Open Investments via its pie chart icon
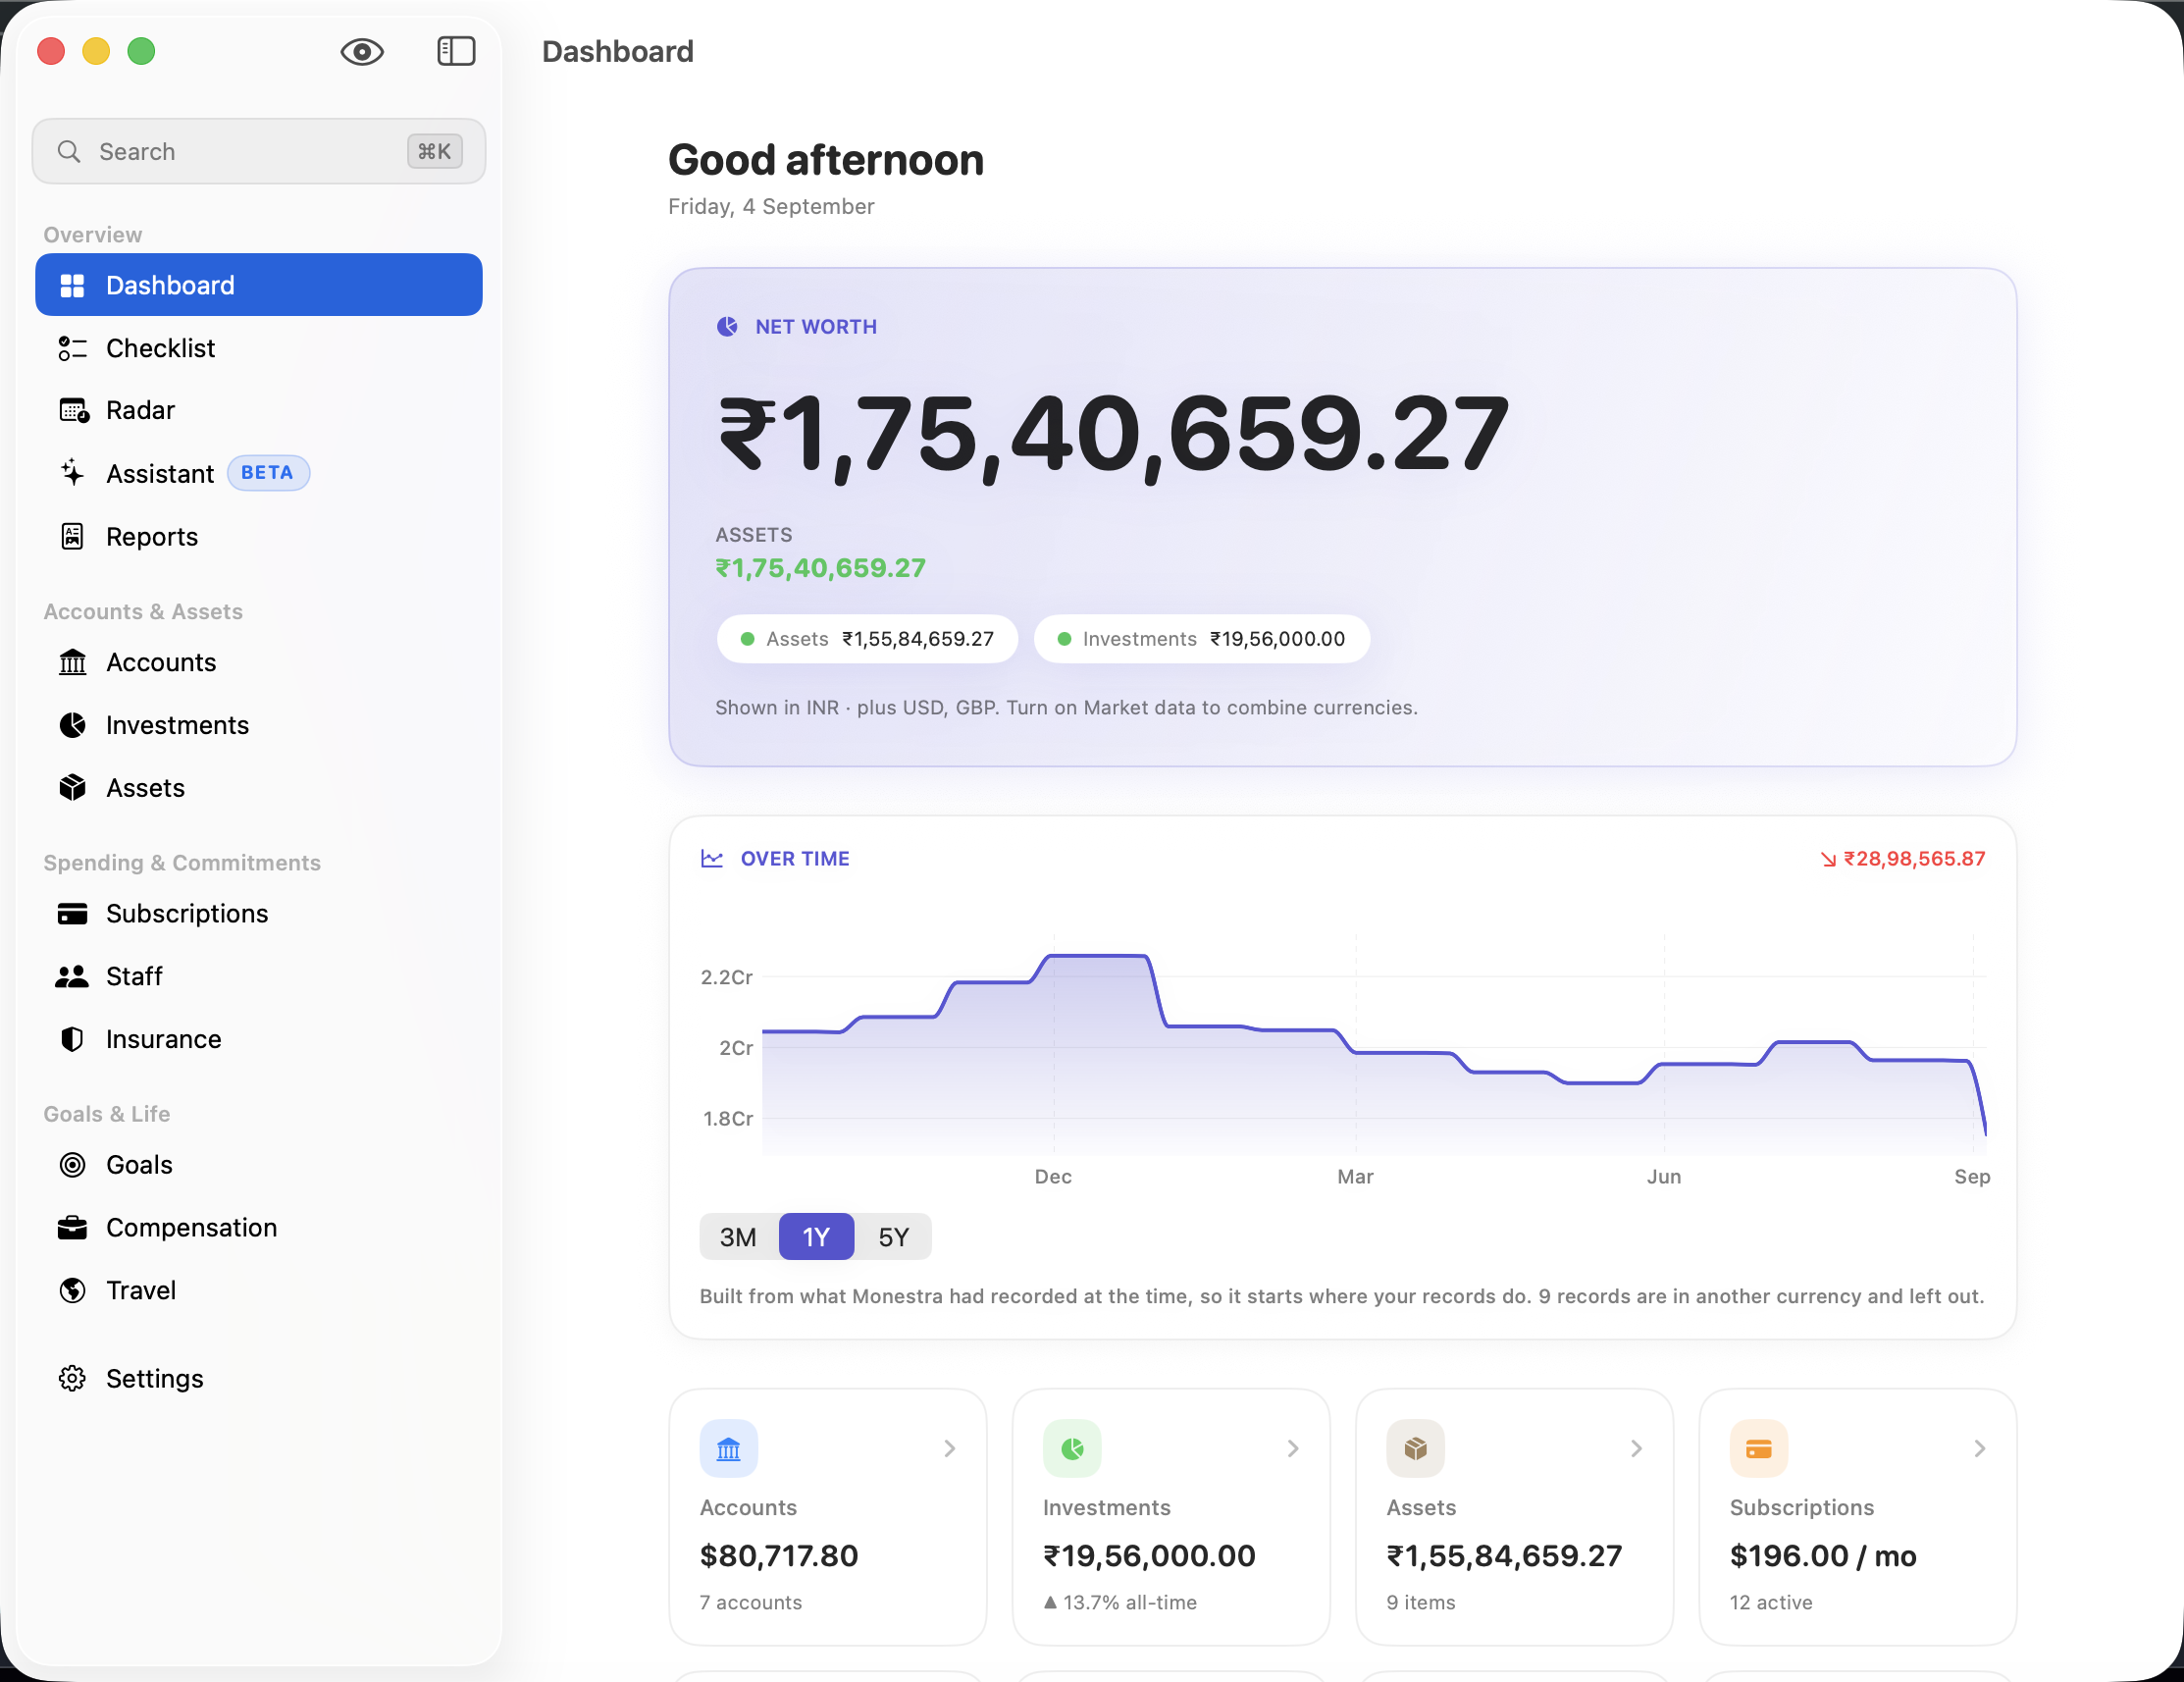2184x1682 pixels. pos(72,725)
